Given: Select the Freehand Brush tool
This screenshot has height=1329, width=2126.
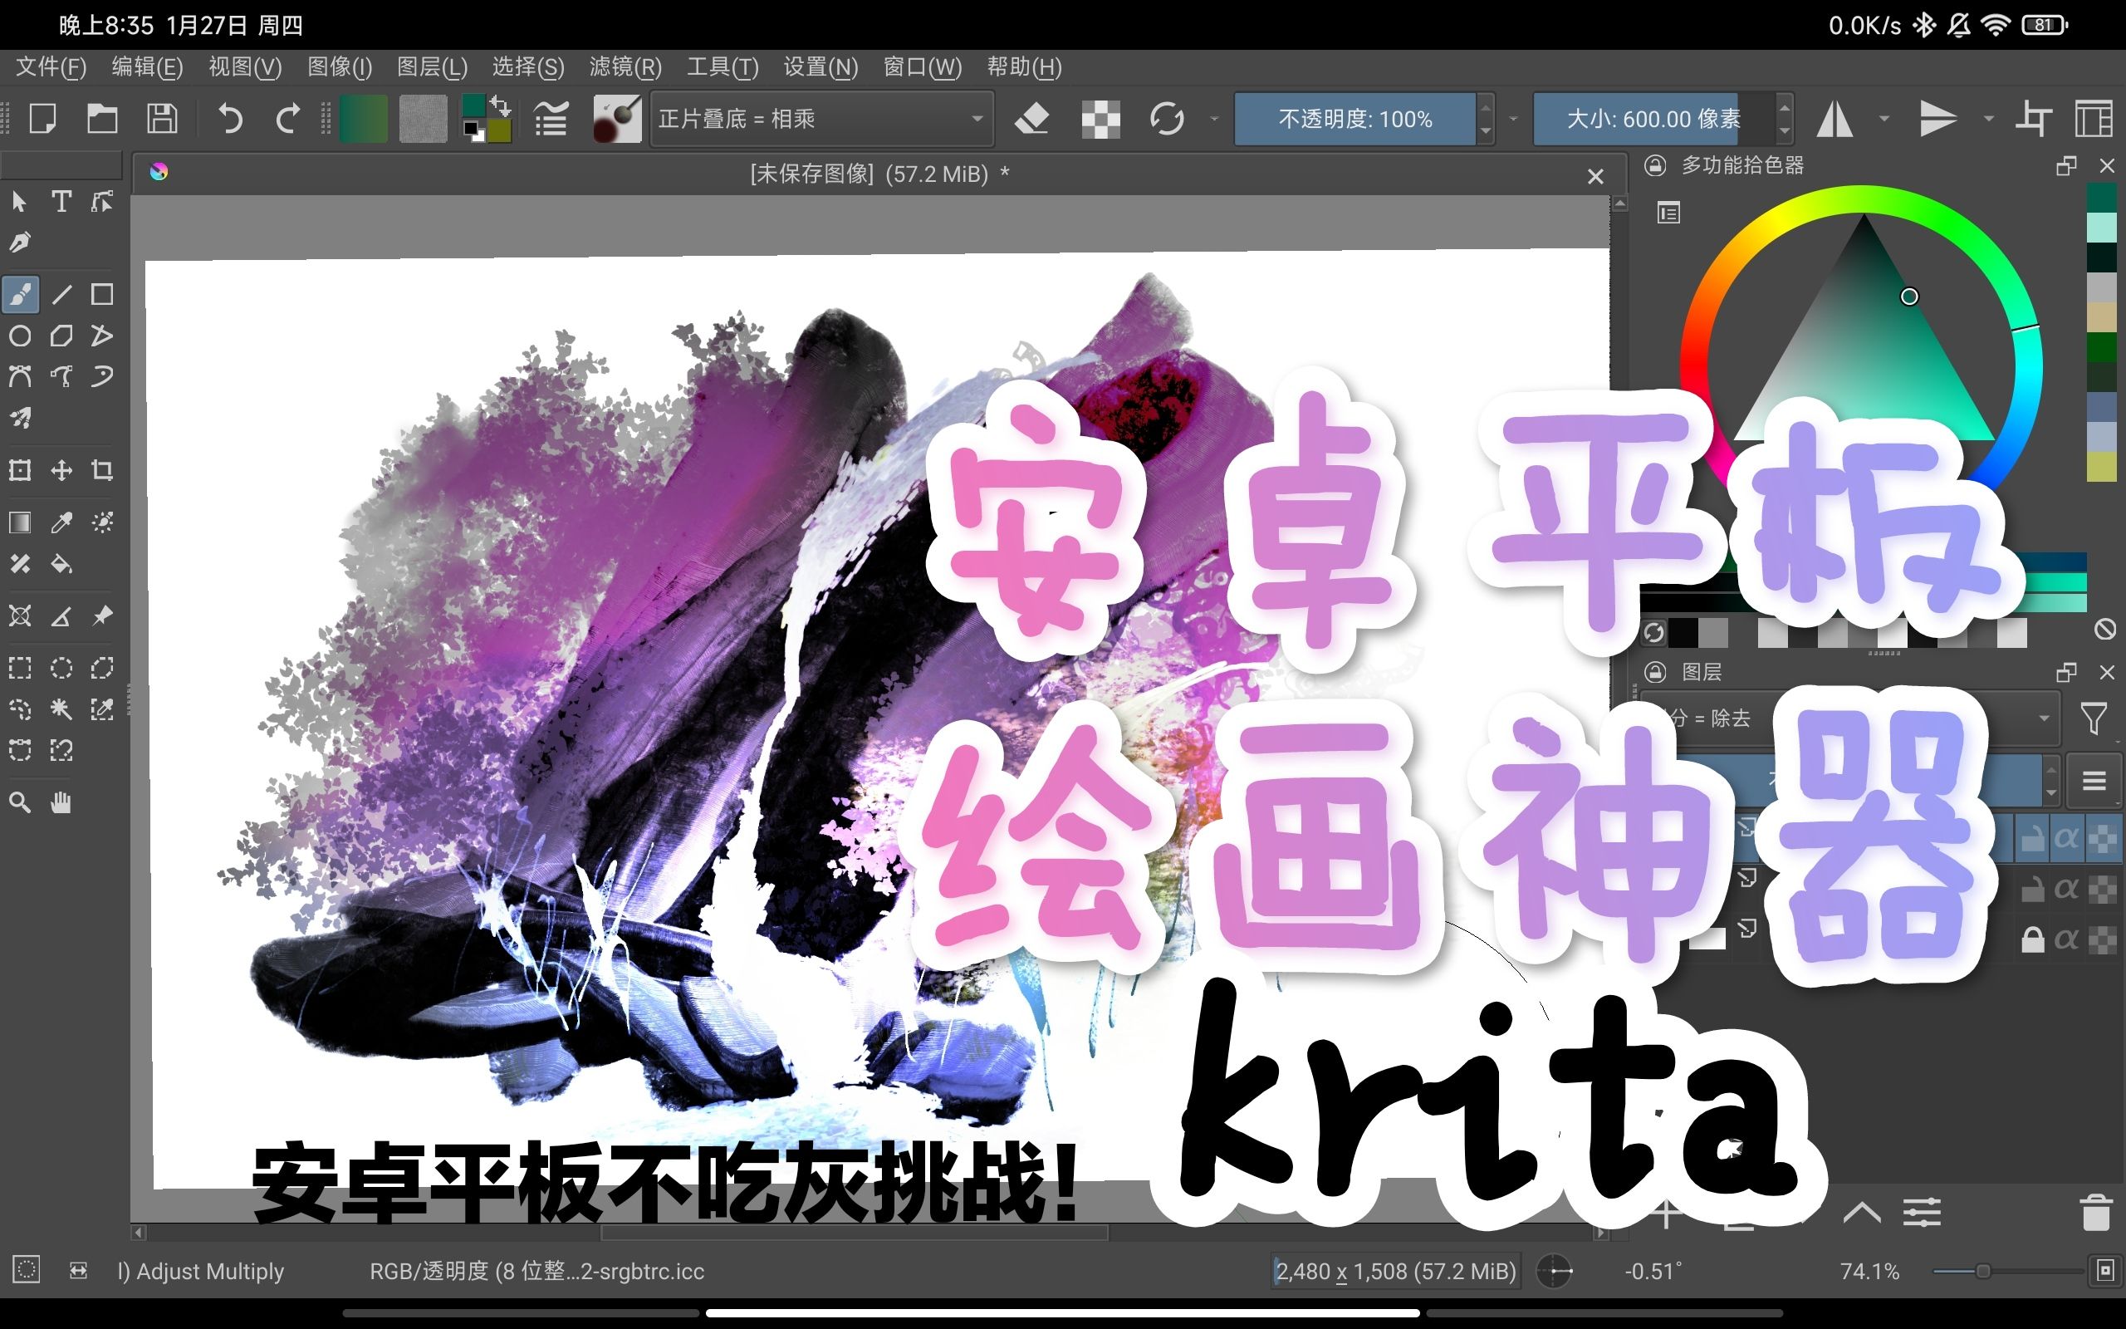Looking at the screenshot, I should 20,294.
